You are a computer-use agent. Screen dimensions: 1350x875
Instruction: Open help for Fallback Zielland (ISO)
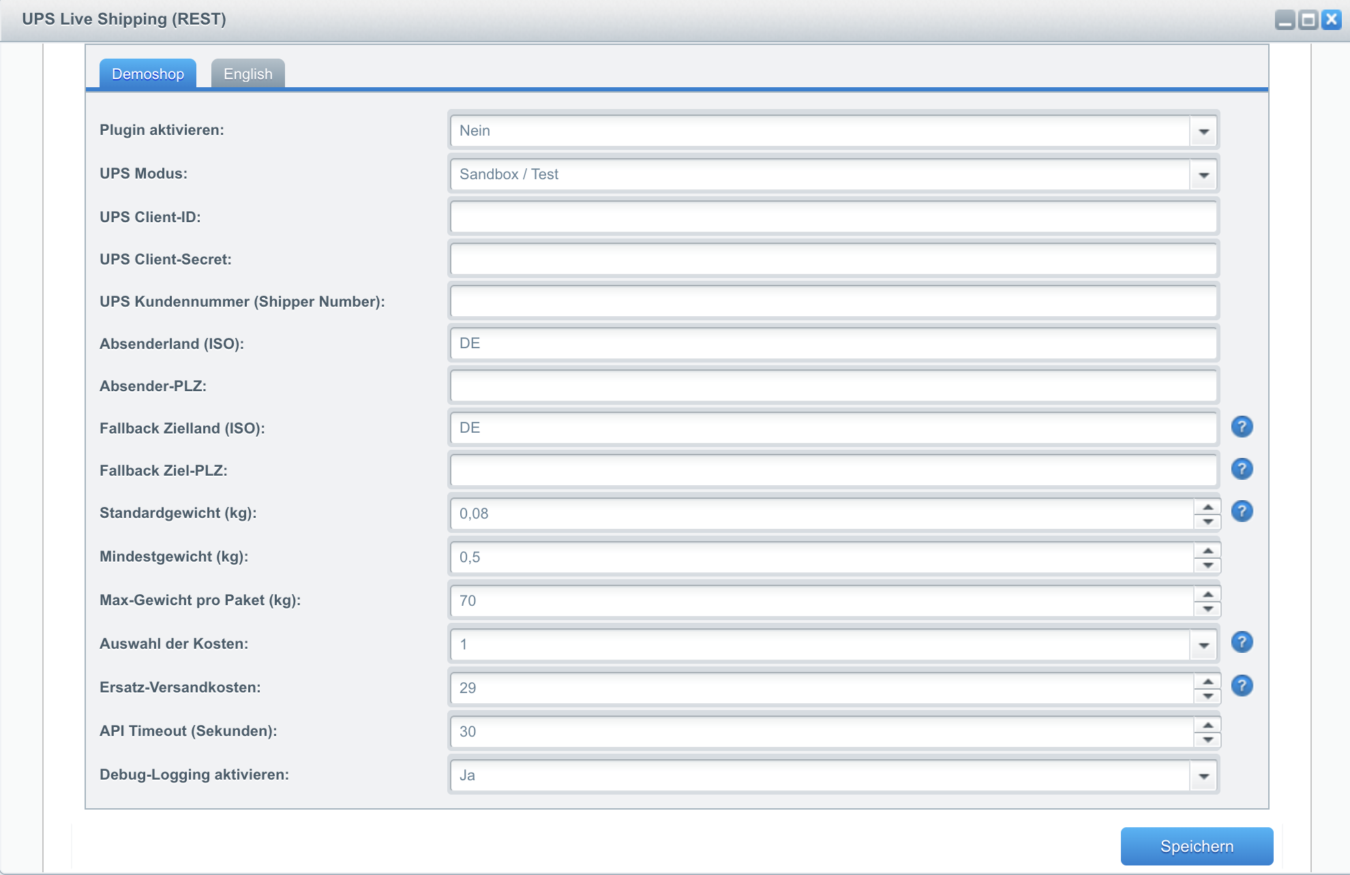(1242, 427)
